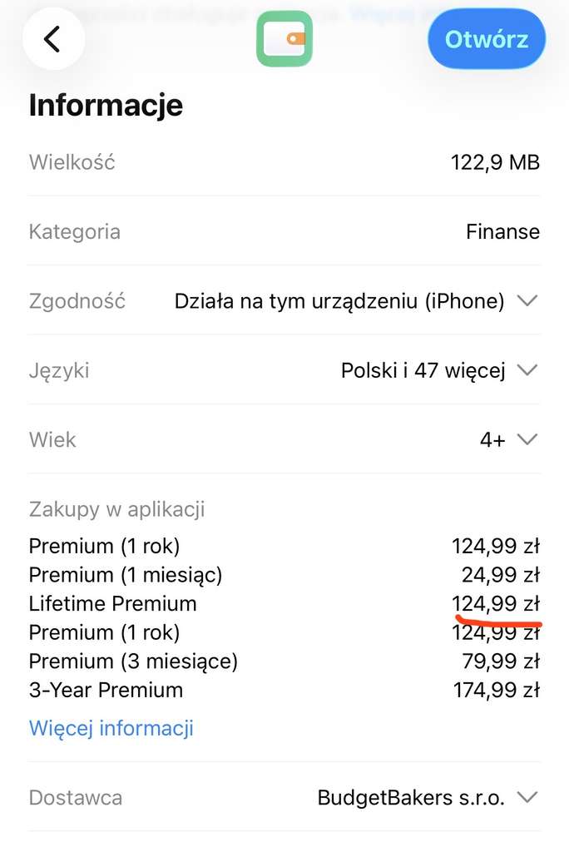This screenshot has width=569, height=852.
Task: Tap the Zakupy w aplikacji label
Action: point(116,510)
